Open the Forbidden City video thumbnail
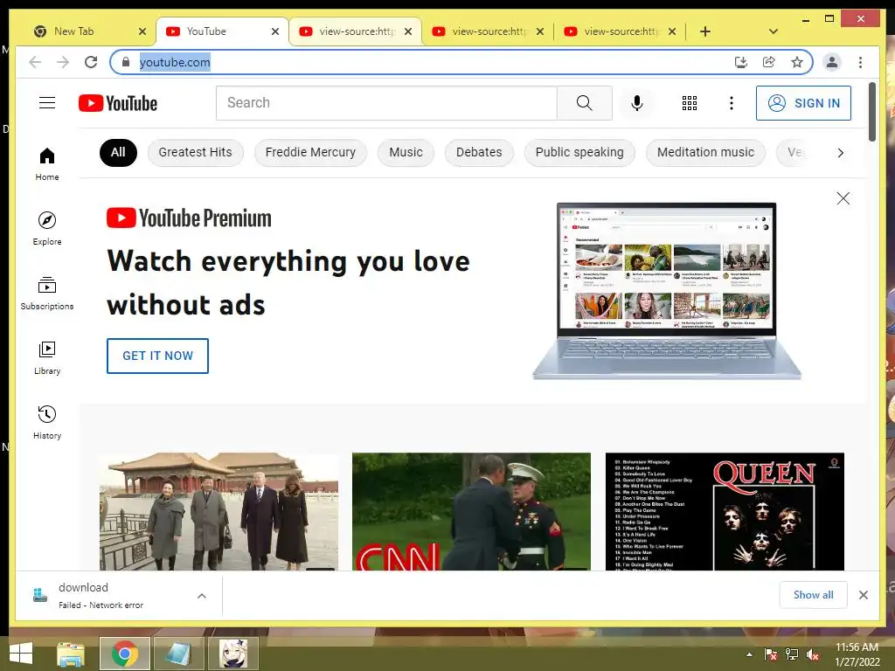This screenshot has width=895, height=671. pos(219,511)
